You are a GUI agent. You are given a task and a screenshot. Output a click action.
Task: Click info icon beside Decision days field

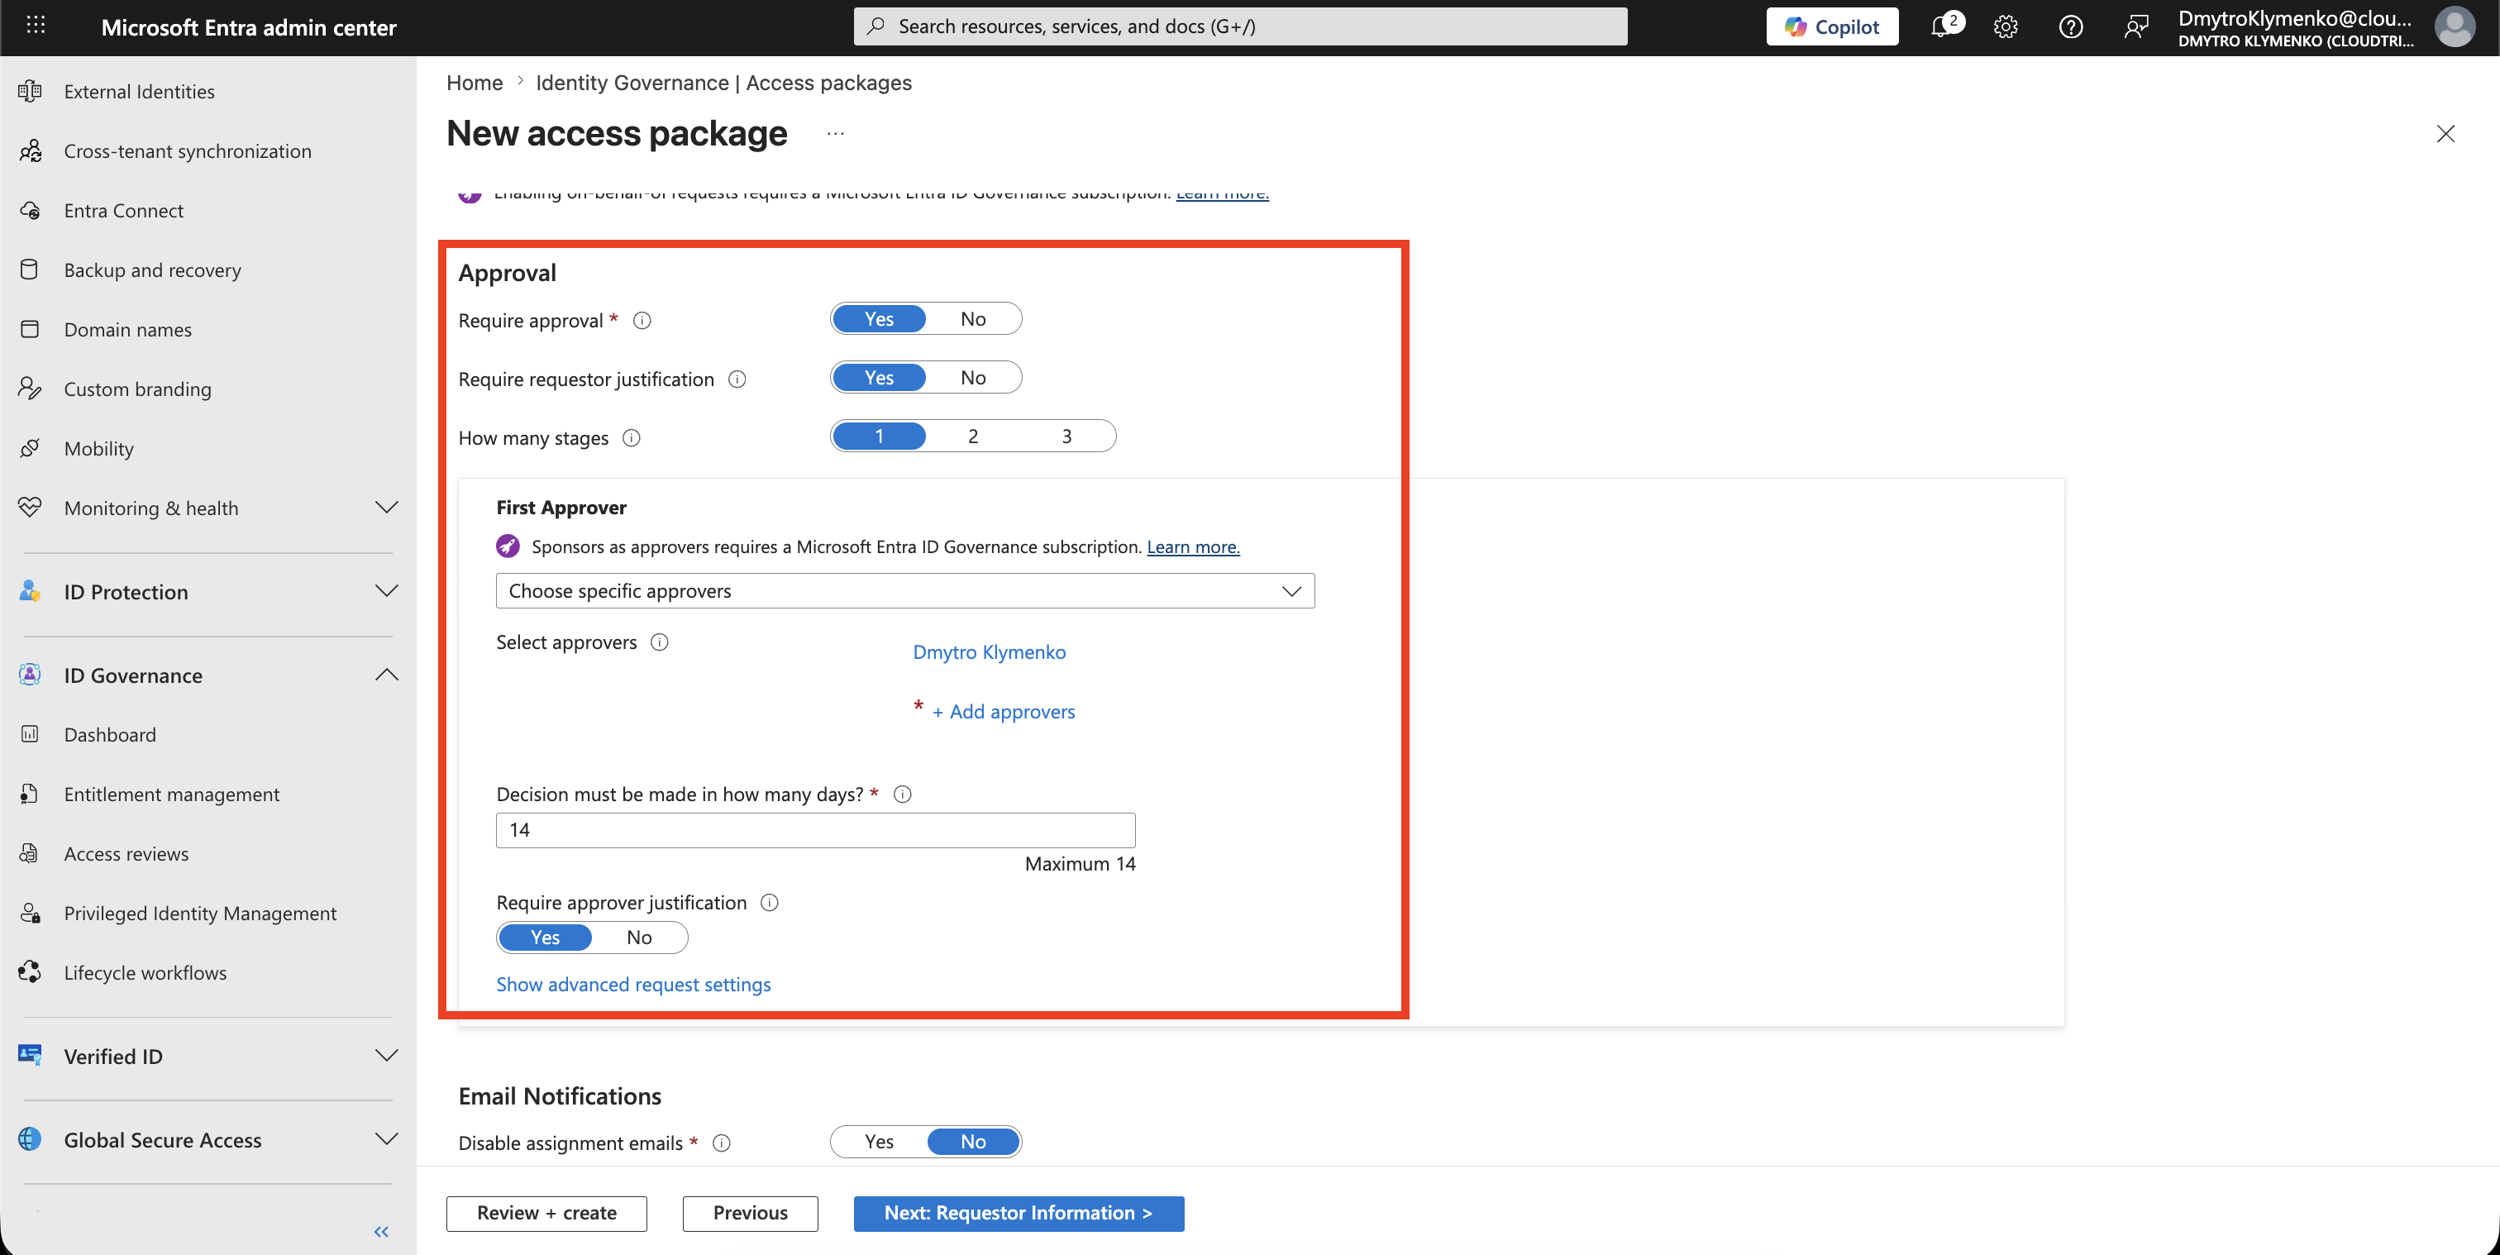[903, 794]
